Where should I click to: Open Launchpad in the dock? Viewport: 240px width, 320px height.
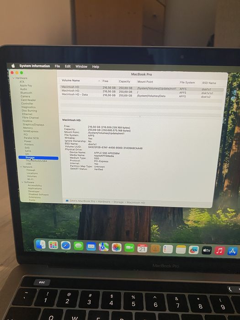click(53, 245)
